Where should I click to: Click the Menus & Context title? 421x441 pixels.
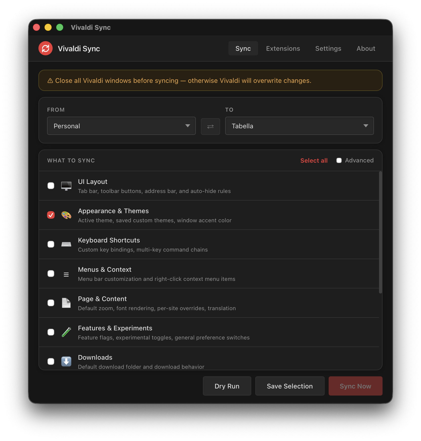105,269
